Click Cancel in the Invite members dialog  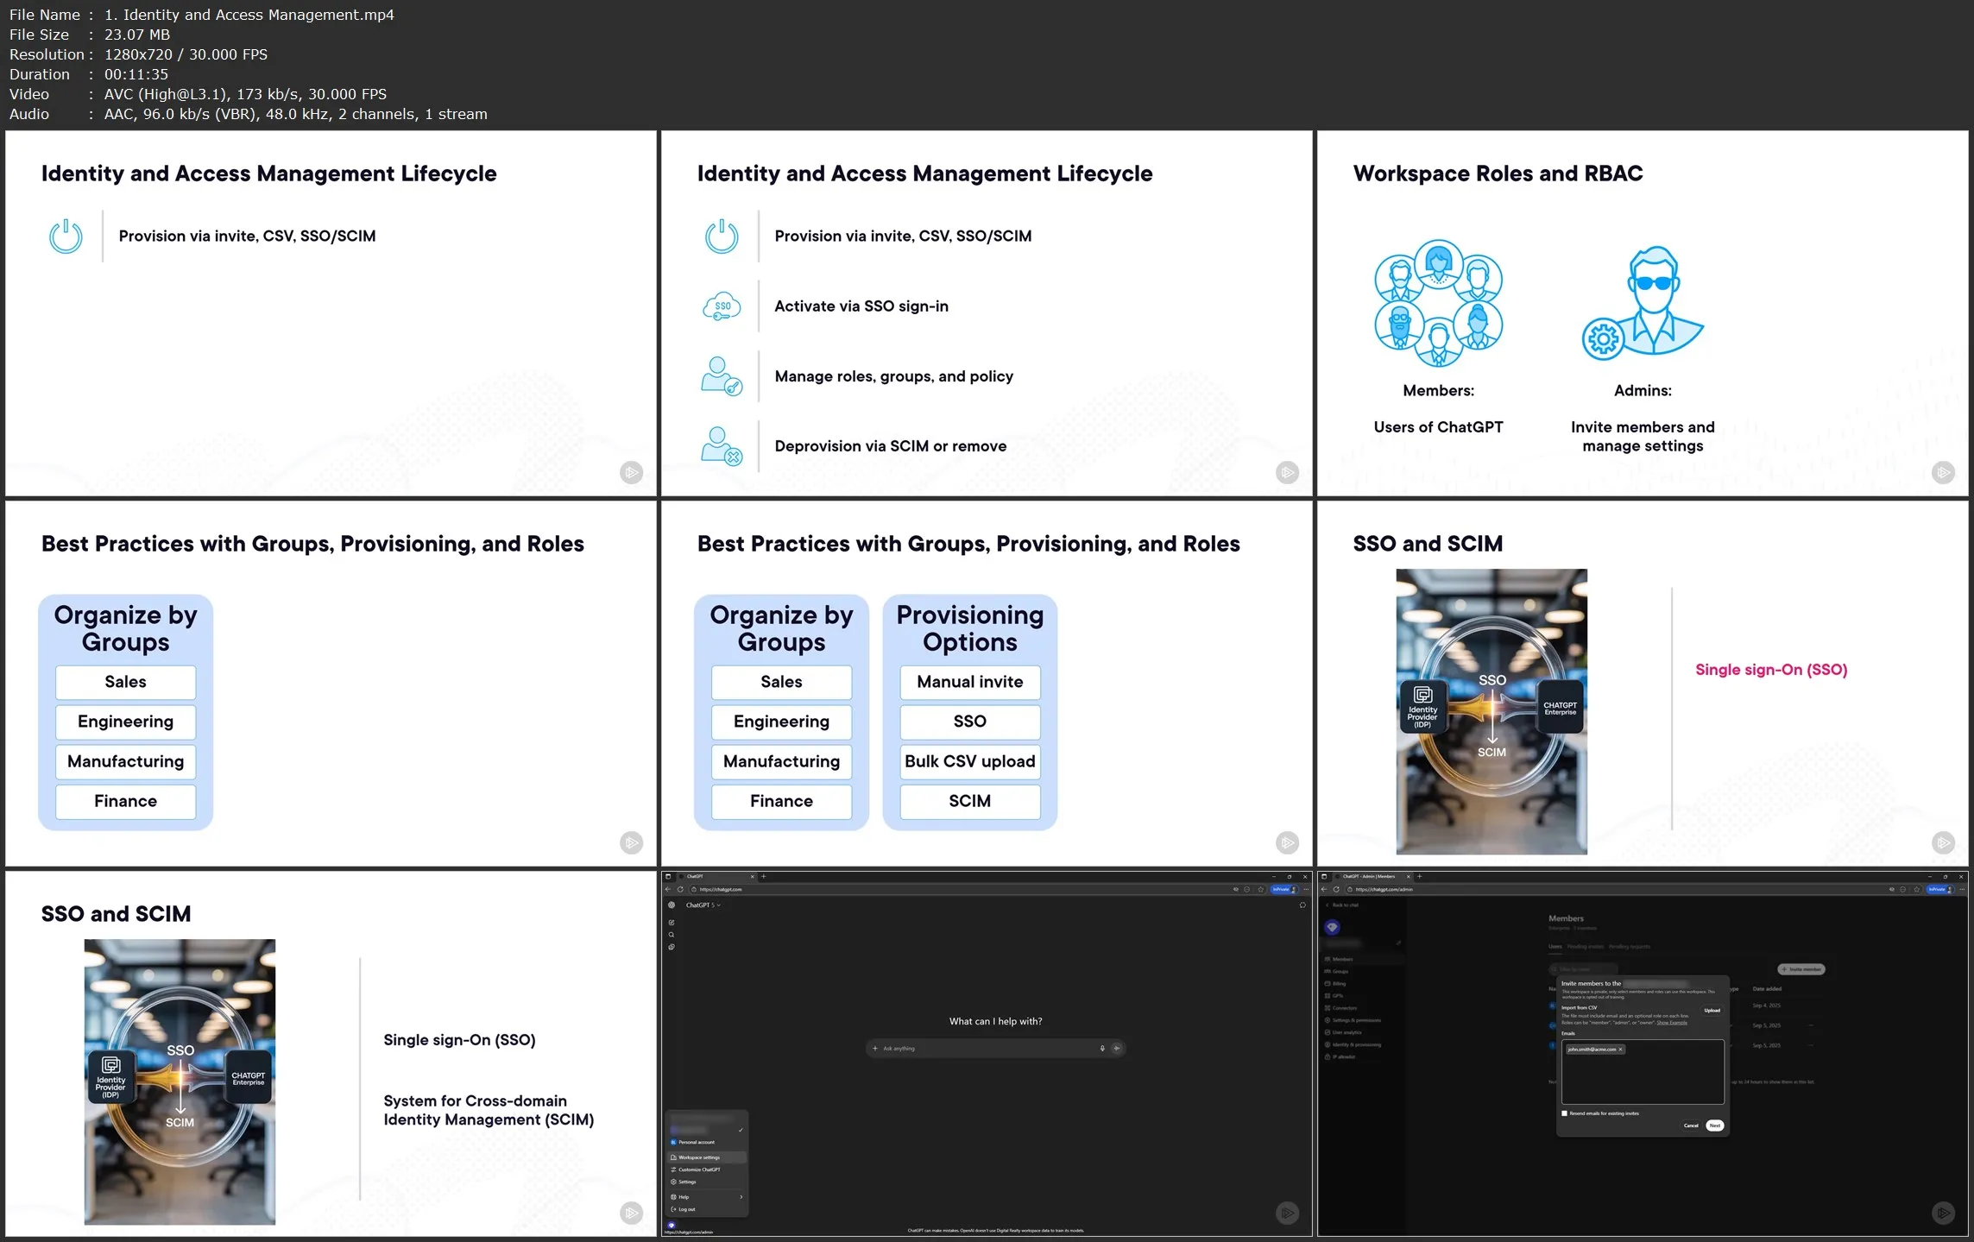point(1691,1125)
